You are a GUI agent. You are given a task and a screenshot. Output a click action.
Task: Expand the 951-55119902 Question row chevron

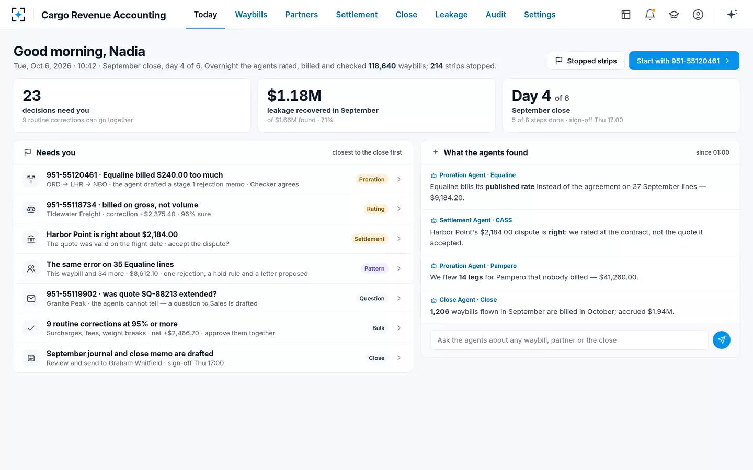point(399,298)
